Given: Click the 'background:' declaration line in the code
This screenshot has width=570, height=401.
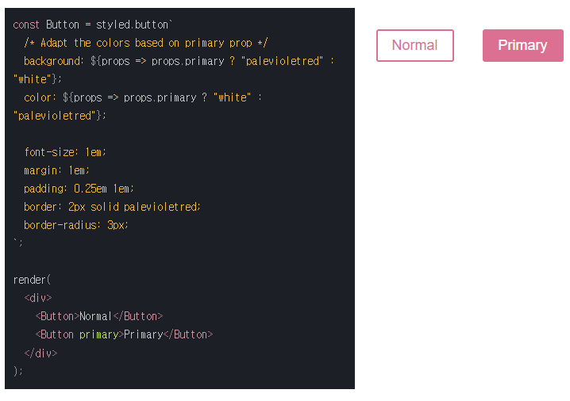Looking at the screenshot, I should (179, 61).
